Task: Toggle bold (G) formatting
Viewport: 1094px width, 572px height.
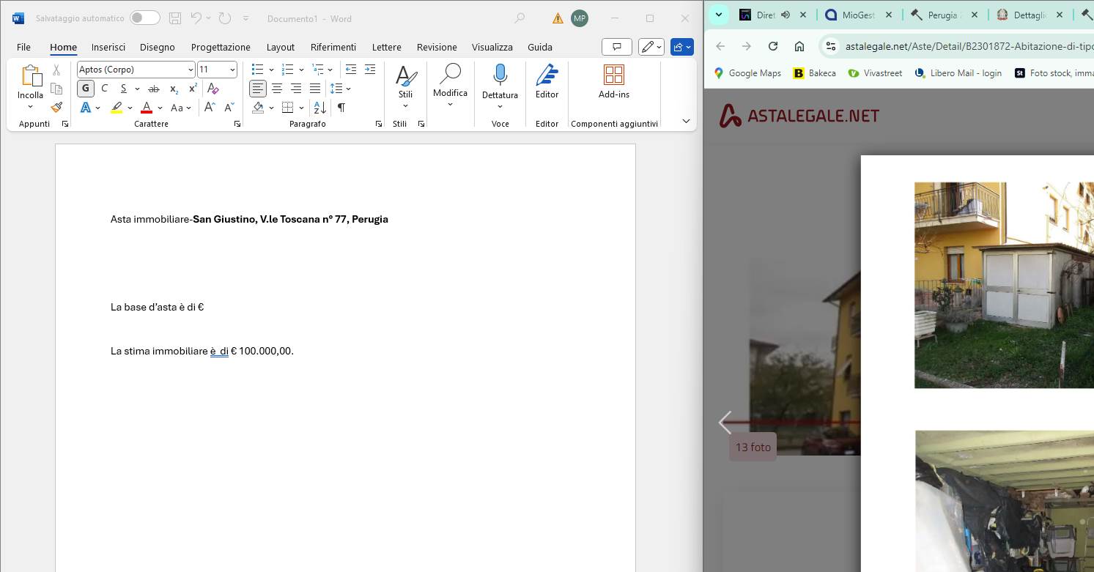Action: tap(86, 89)
